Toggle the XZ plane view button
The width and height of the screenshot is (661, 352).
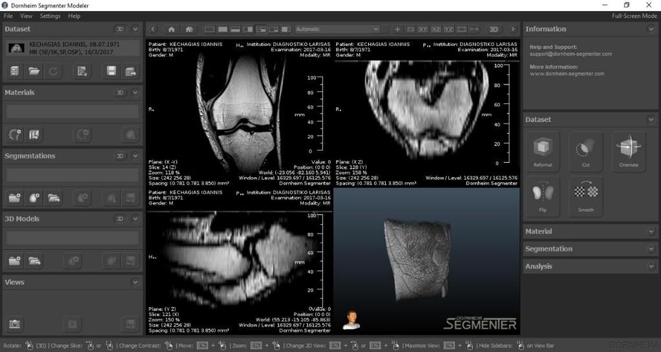pos(436,29)
